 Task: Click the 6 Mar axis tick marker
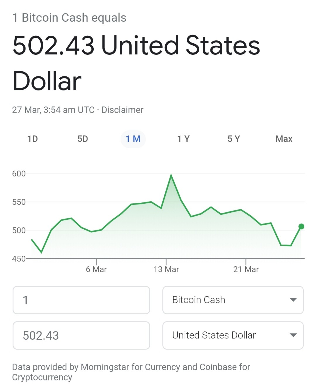(x=96, y=262)
